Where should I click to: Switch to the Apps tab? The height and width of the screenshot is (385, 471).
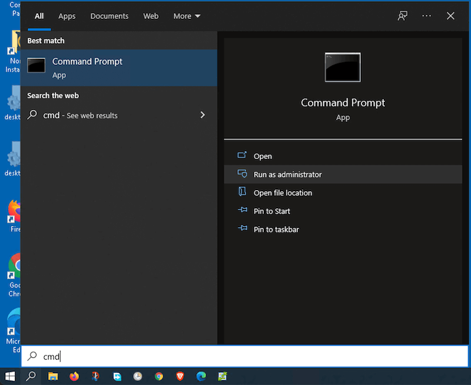click(67, 16)
